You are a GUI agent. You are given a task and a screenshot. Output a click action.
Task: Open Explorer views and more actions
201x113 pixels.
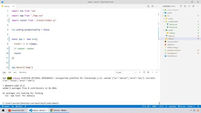pyautogui.click(x=198, y=6)
